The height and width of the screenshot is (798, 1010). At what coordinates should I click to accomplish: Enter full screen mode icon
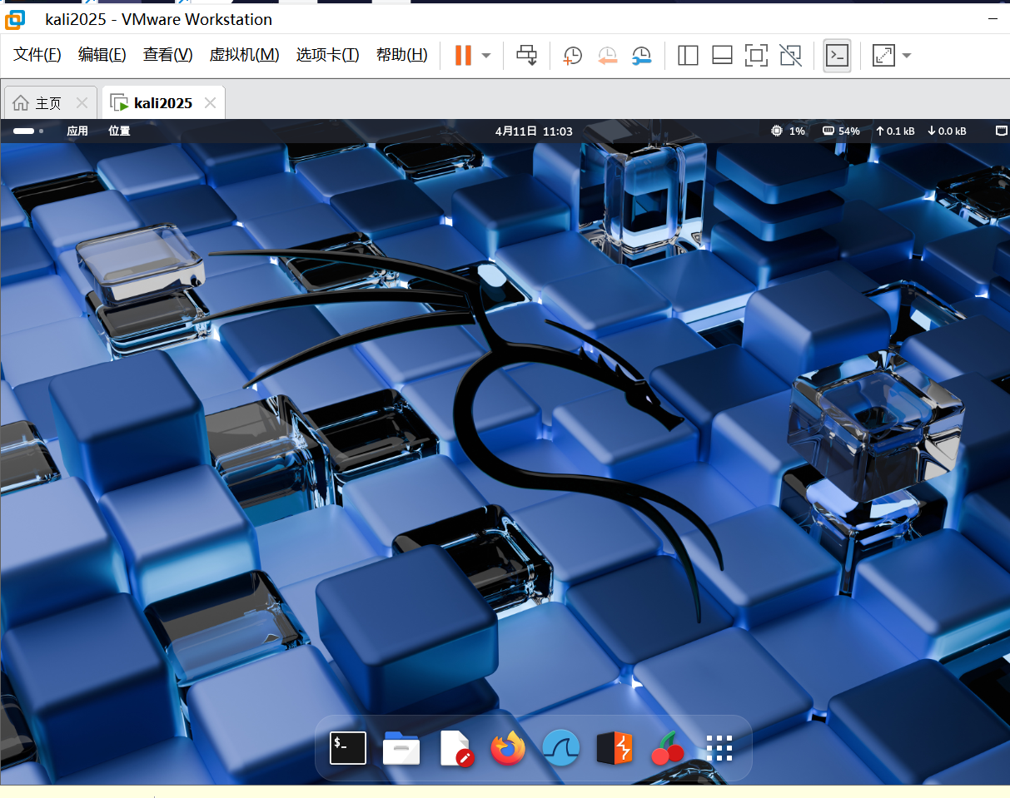(756, 56)
